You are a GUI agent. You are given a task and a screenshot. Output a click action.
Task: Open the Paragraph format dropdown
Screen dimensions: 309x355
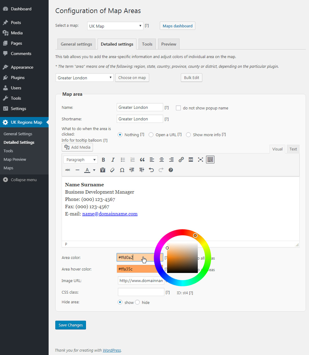coord(81,160)
